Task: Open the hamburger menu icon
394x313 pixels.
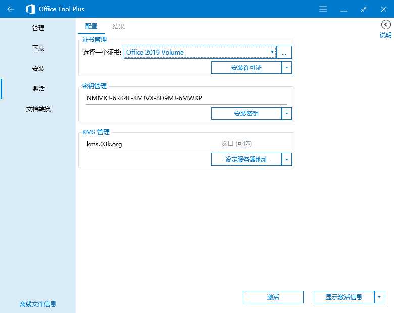Action: pos(323,9)
